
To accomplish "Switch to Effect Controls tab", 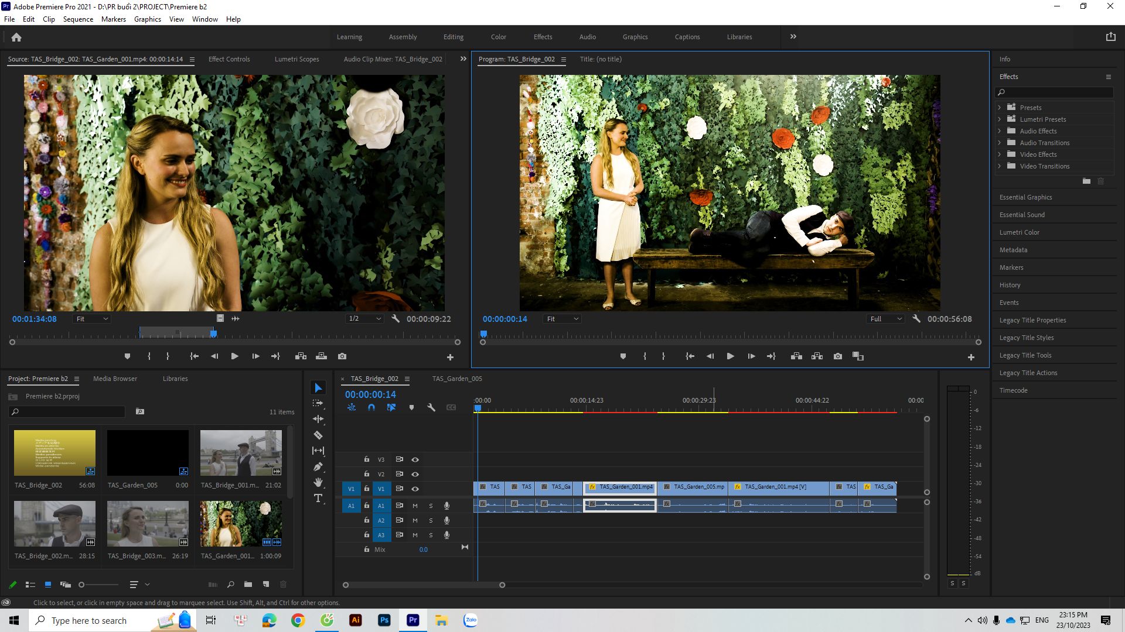I will [229, 59].
